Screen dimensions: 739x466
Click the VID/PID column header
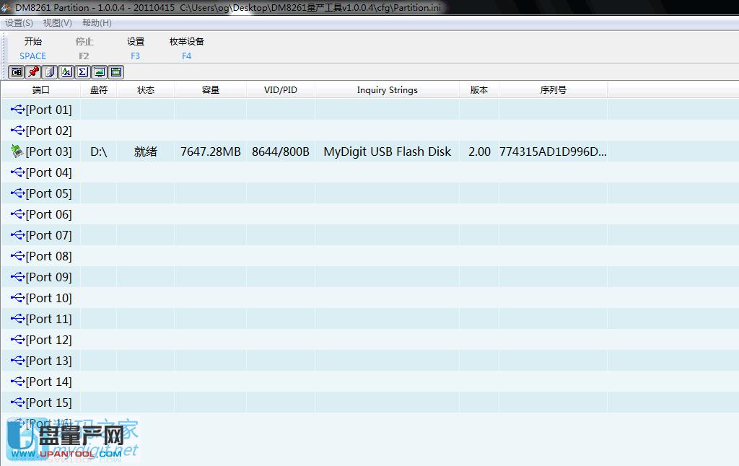pos(280,90)
